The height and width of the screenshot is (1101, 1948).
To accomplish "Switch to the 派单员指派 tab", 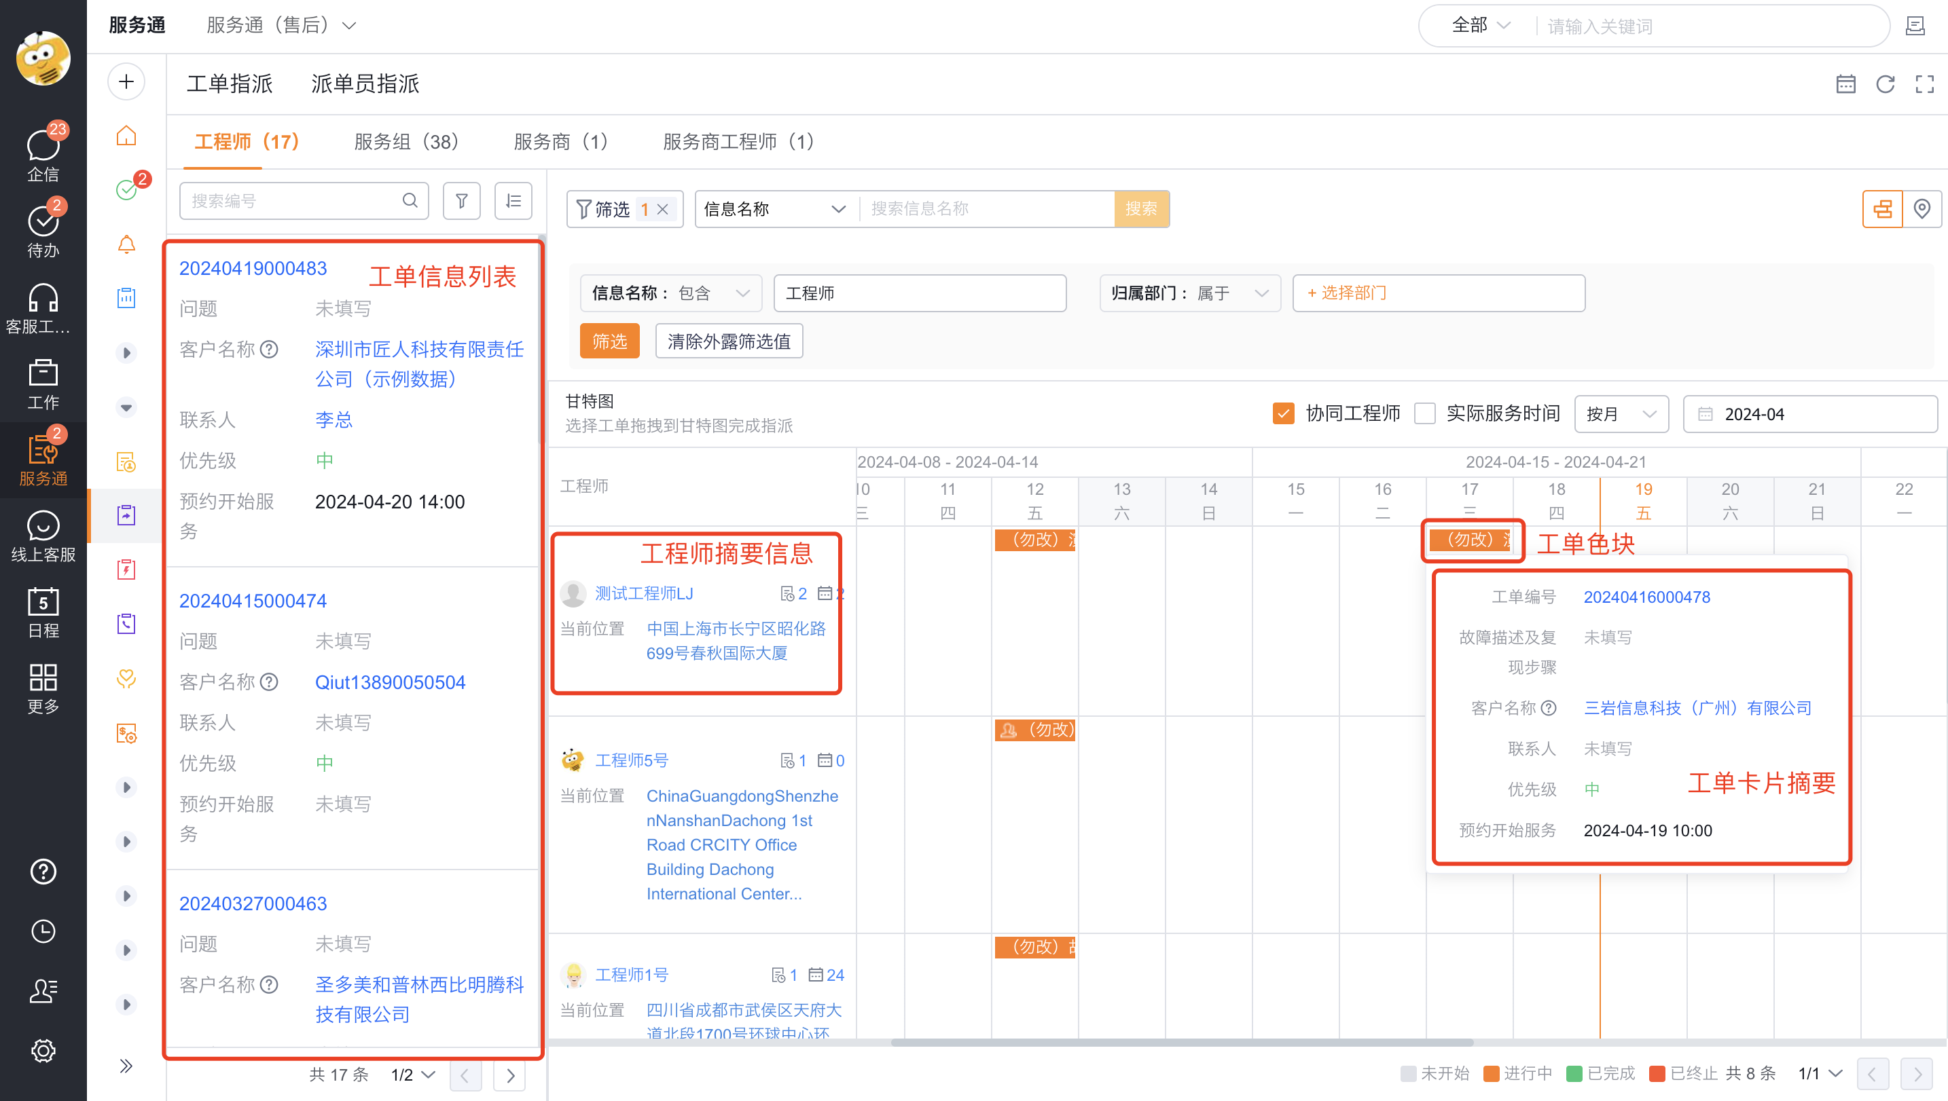I will (x=365, y=84).
